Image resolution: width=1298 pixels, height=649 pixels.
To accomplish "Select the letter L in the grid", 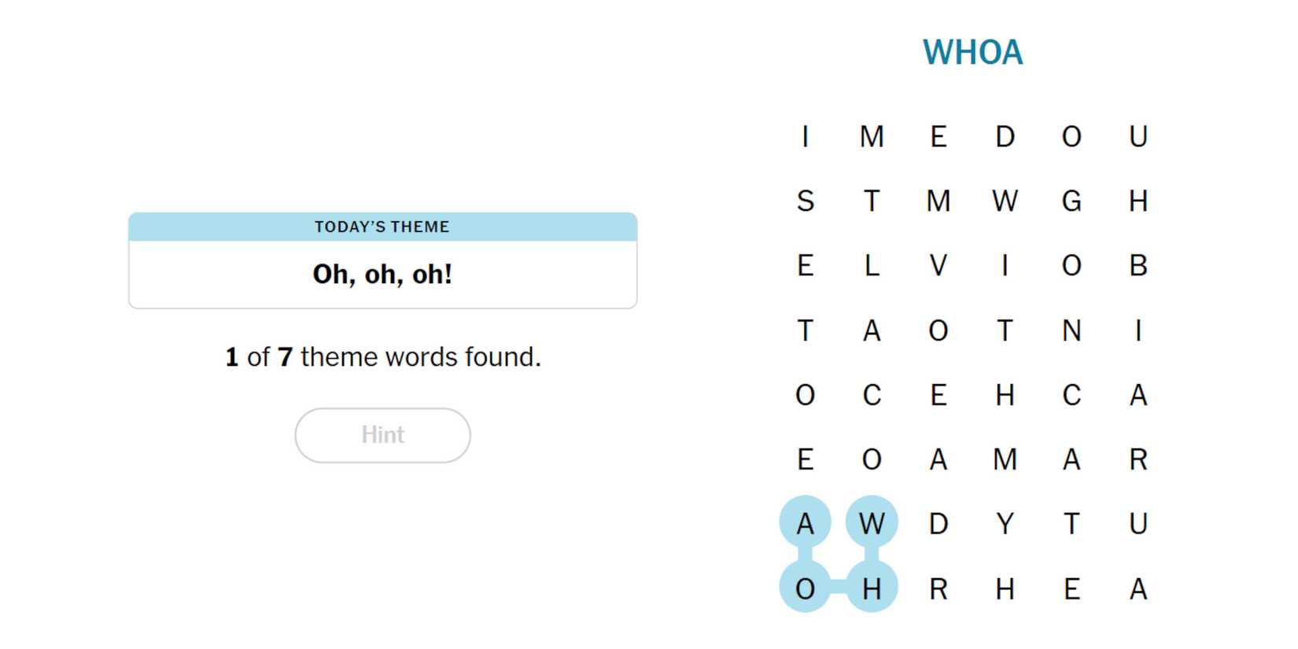I will click(x=872, y=266).
